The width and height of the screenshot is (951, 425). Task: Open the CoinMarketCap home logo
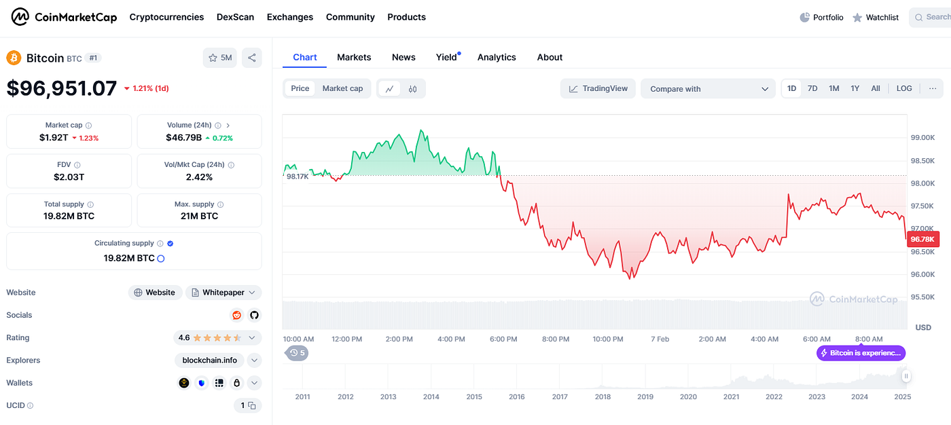coord(65,17)
